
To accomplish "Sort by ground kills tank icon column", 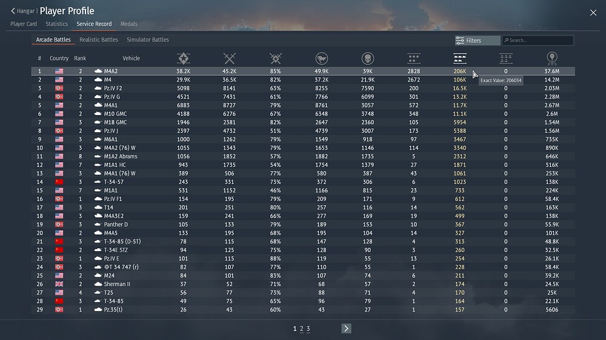I will coord(460,58).
